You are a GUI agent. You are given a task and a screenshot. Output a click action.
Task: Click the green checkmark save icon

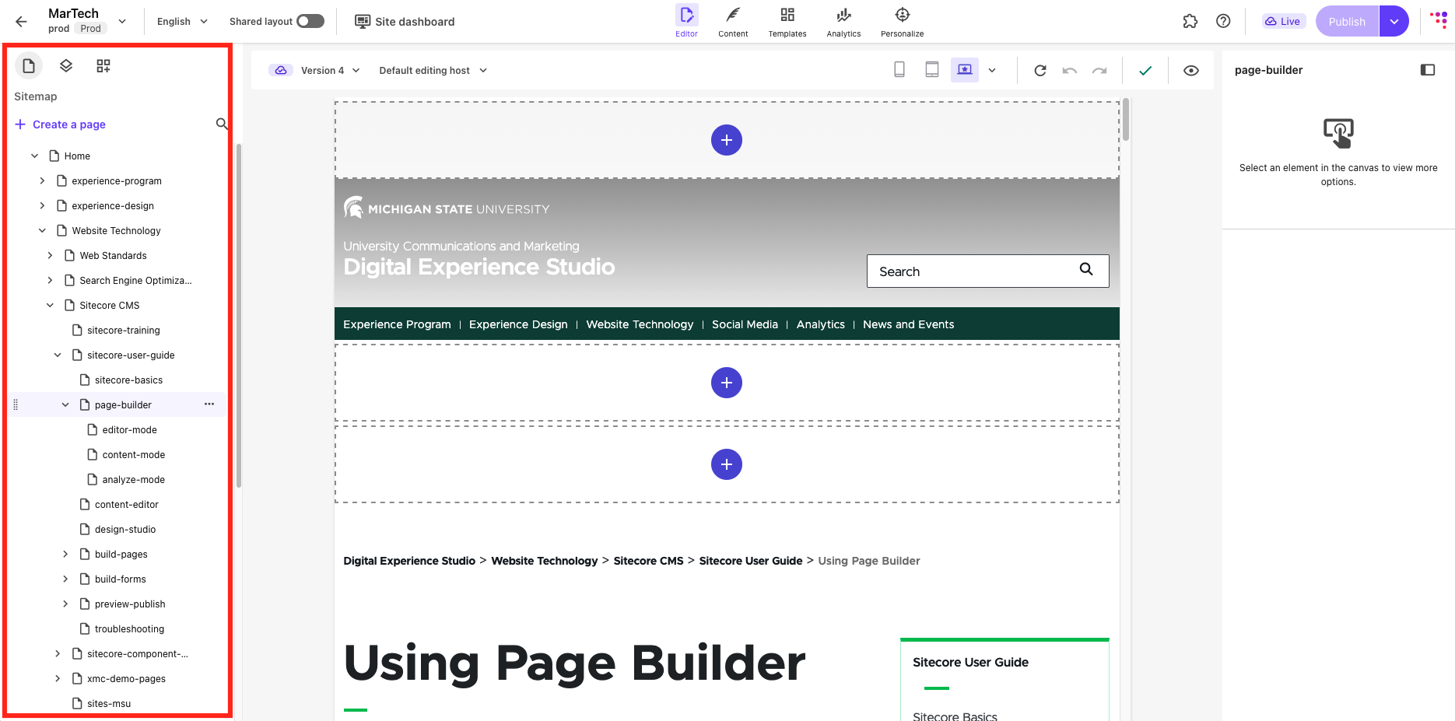[1145, 70]
